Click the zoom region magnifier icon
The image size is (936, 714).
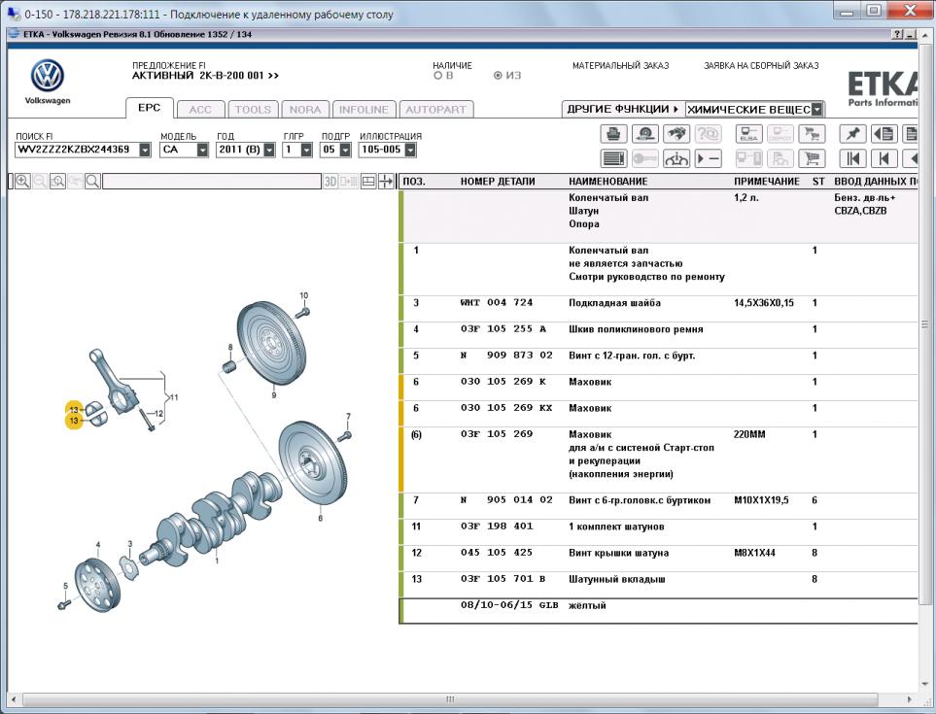(57, 182)
